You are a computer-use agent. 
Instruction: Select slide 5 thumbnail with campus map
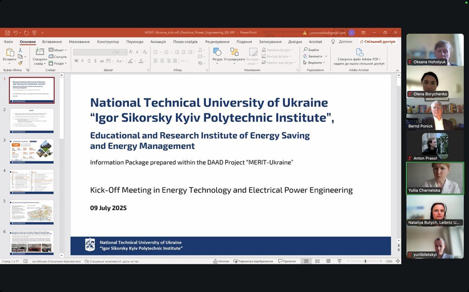coord(32,212)
